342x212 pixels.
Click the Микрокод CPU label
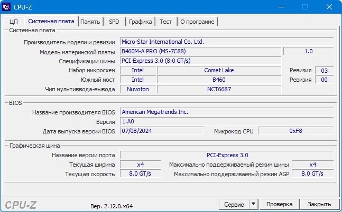(234, 131)
